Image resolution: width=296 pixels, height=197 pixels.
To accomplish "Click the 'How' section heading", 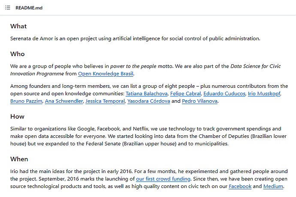I will pos(17,116).
